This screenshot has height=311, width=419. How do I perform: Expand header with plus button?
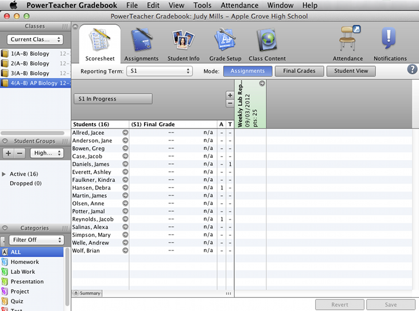(x=230, y=95)
